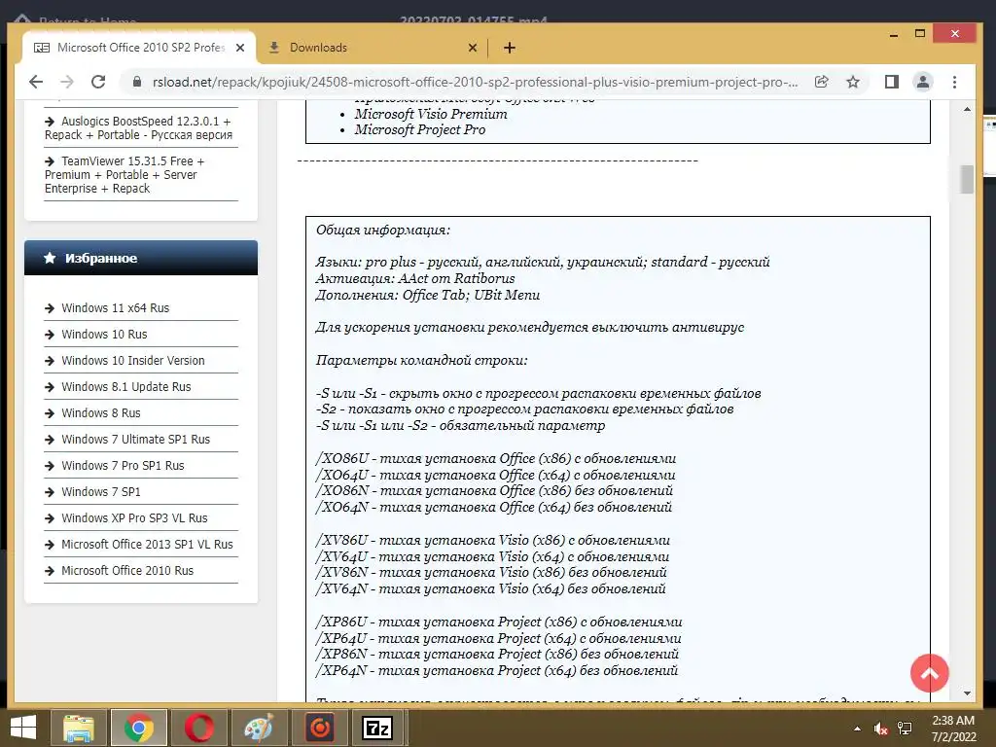Open Windows 11 x64 Rus link

coord(116,308)
